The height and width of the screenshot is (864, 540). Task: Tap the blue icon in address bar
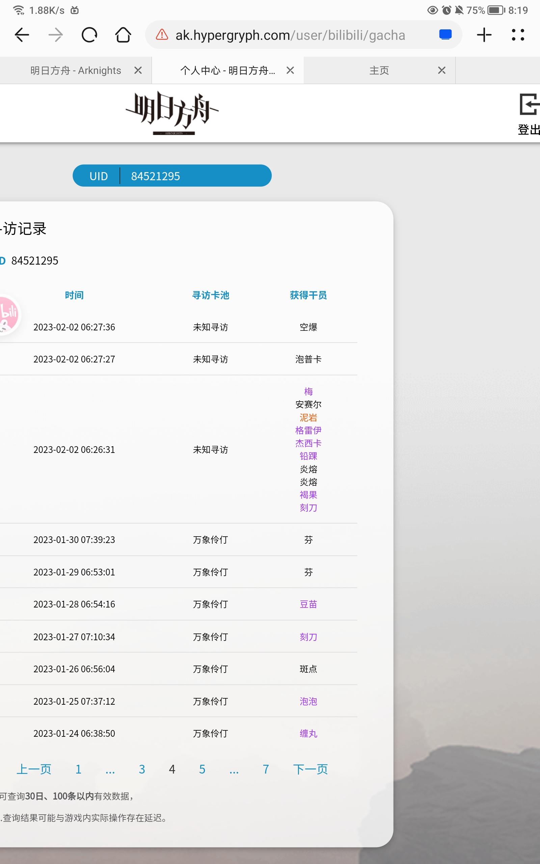coord(445,35)
